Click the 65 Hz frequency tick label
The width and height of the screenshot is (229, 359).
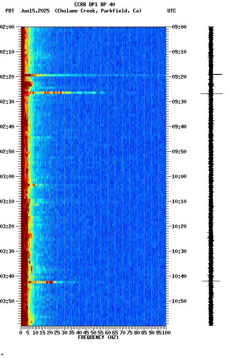pos(115,333)
